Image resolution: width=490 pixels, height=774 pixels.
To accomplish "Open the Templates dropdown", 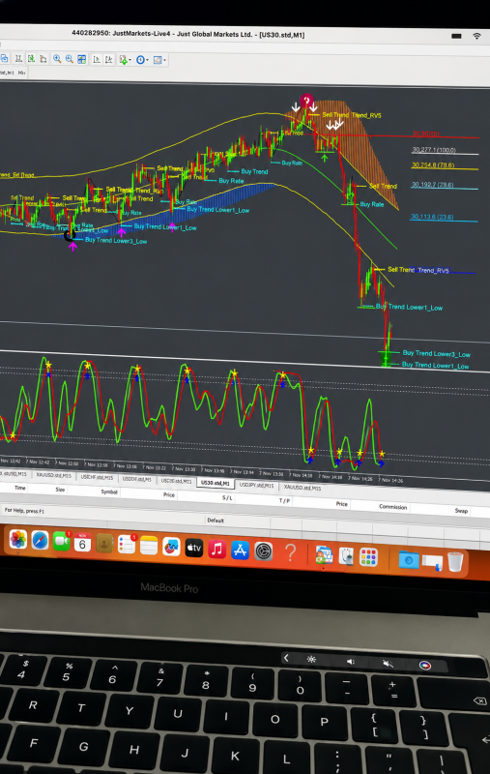I will pyautogui.click(x=159, y=60).
